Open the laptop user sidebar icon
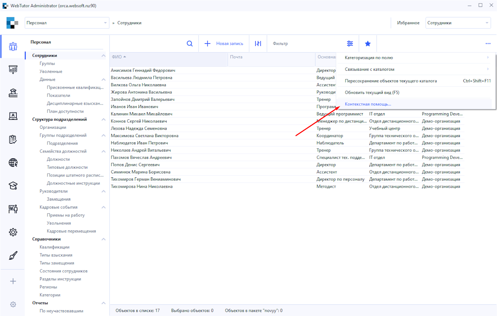This screenshot has height=316, width=497. [x=13, y=116]
